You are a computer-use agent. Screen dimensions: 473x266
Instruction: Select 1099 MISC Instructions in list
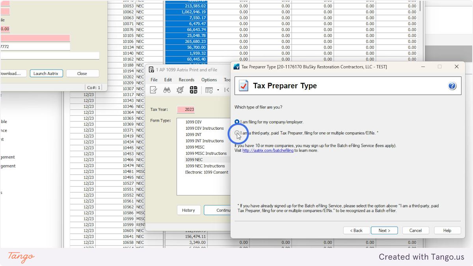pyautogui.click(x=206, y=154)
